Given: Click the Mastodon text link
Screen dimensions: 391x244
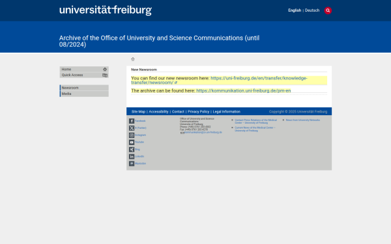Looking at the screenshot, I should [x=140, y=163].
